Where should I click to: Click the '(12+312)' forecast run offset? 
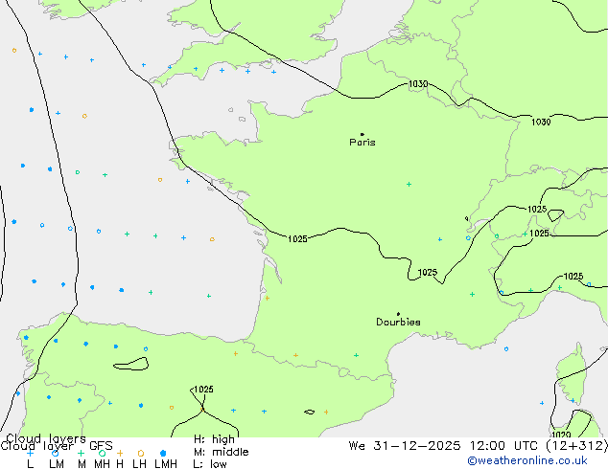point(576,446)
